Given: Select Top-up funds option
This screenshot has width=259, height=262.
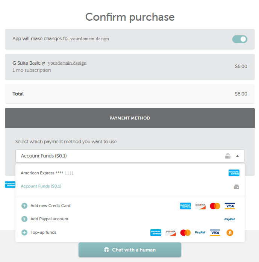Looking at the screenshot, I should tap(44, 232).
